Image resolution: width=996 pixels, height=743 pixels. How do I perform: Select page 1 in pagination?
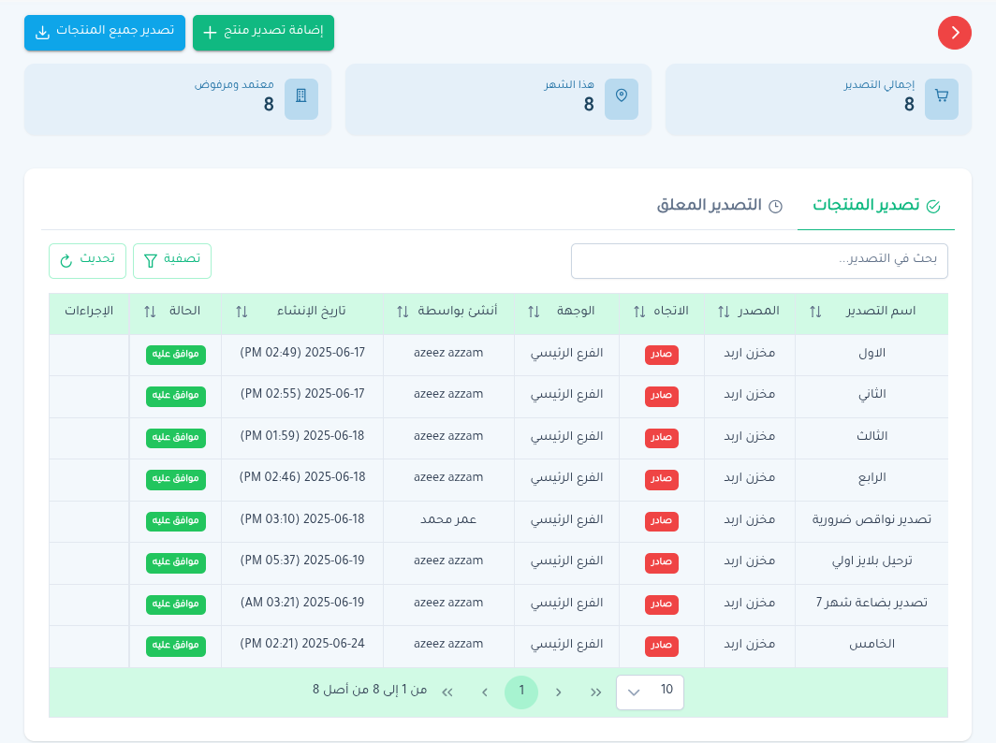point(521,692)
